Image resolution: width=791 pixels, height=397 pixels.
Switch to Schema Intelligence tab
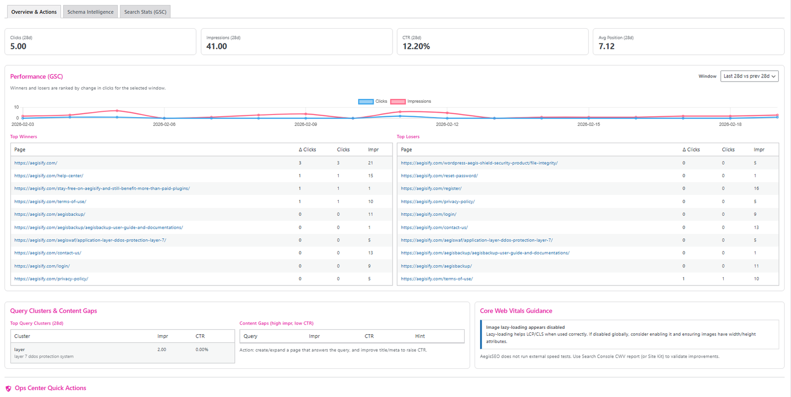coord(90,12)
